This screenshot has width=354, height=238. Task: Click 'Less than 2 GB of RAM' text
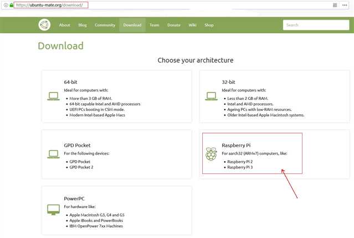(x=248, y=98)
